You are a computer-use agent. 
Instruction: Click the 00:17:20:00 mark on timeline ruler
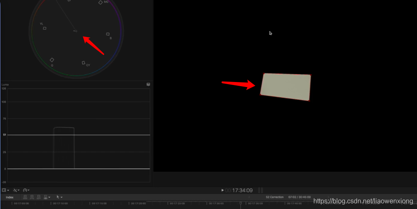[138, 204]
